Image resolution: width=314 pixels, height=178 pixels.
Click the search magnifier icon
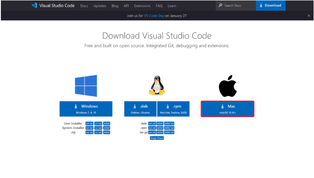pyautogui.click(x=220, y=5)
